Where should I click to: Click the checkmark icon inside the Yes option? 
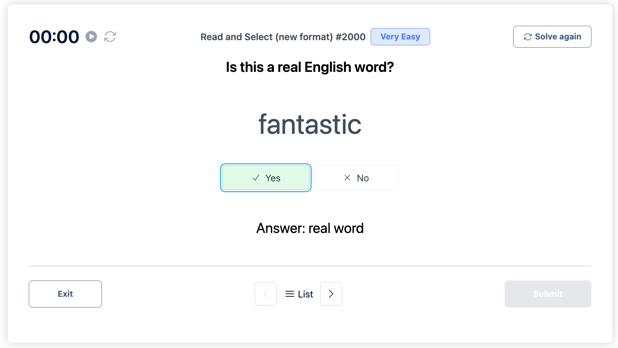pyautogui.click(x=255, y=178)
